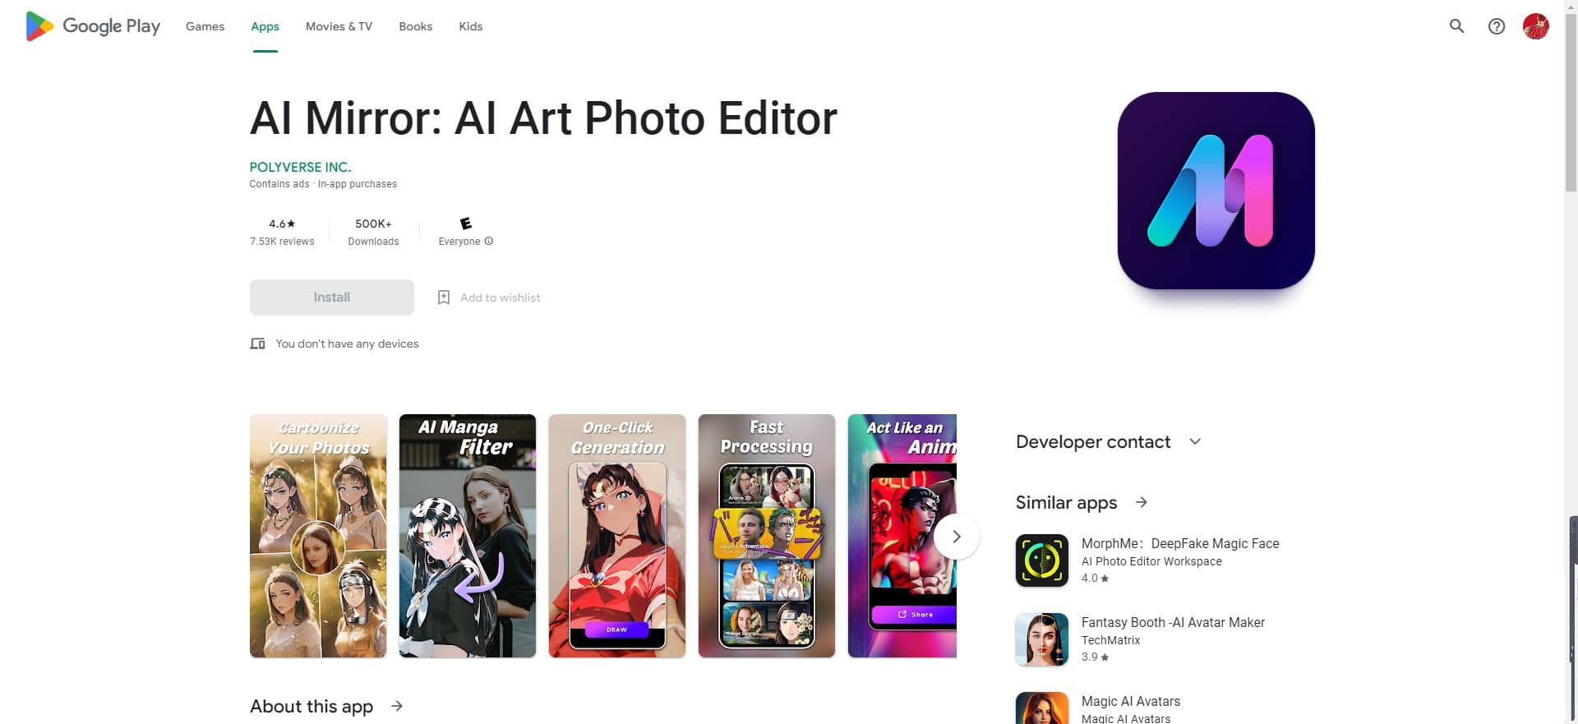Open the POLYVERSE INC. developer link

300,167
